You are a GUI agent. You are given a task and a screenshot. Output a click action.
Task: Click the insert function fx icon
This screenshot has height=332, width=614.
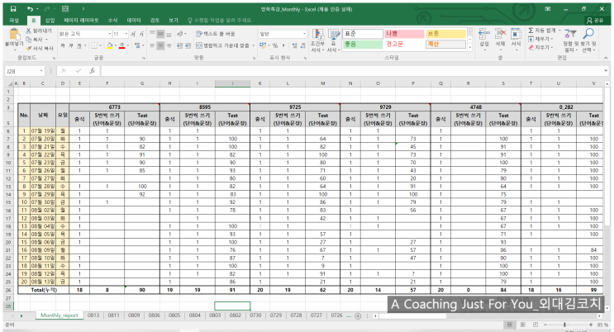[92, 71]
